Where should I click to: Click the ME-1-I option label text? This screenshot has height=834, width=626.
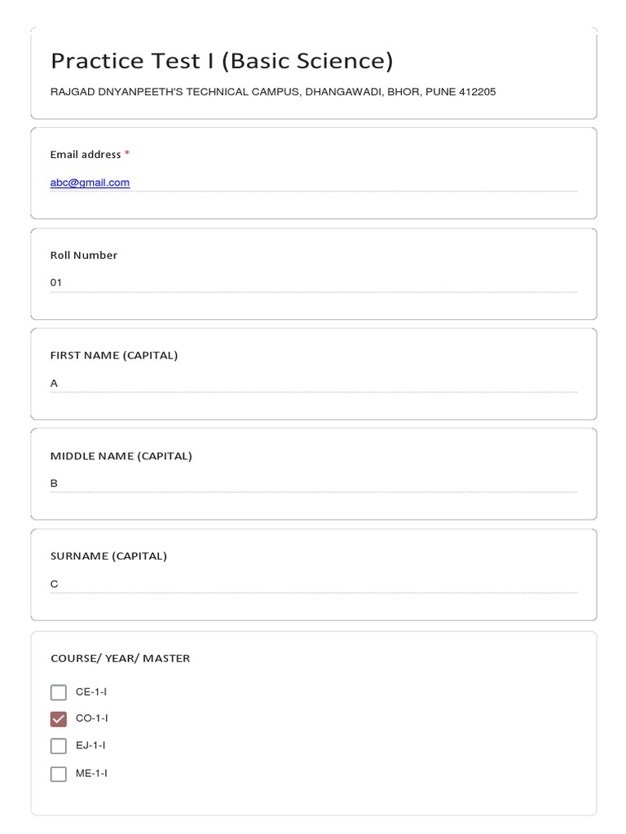[x=91, y=773]
